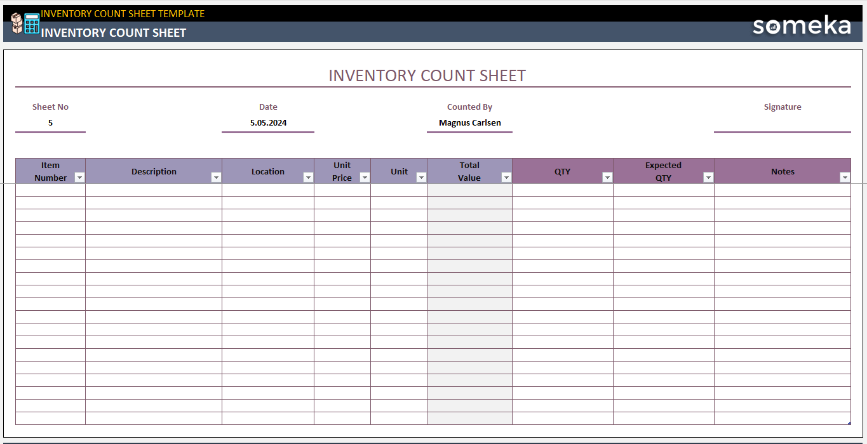867x444 pixels.
Task: Click the first row Description cell
Action: click(x=154, y=190)
